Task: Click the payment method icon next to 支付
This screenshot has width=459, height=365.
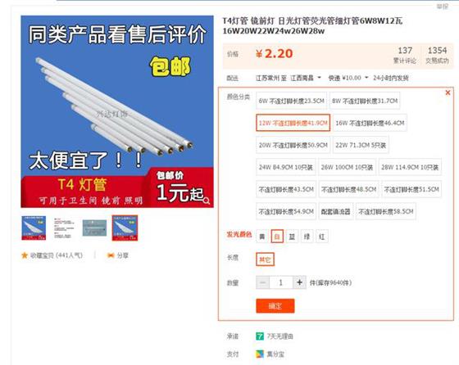Action: coord(260,354)
